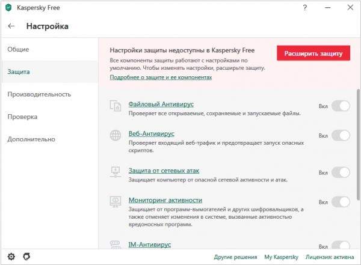Select the Защита settings section
Viewport: 361px width, 265px height.
[x=50, y=72]
